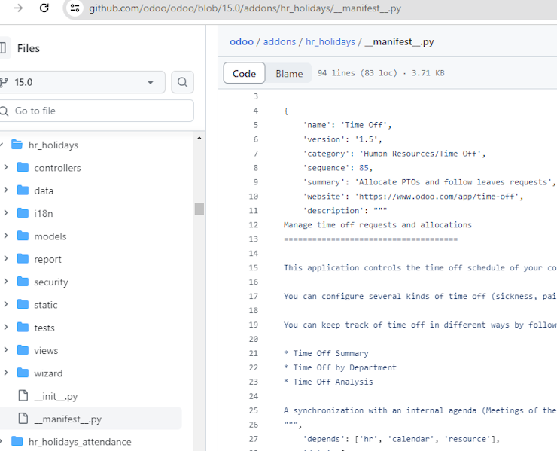
Task: Open the __init__.py file
Action: 56,396
